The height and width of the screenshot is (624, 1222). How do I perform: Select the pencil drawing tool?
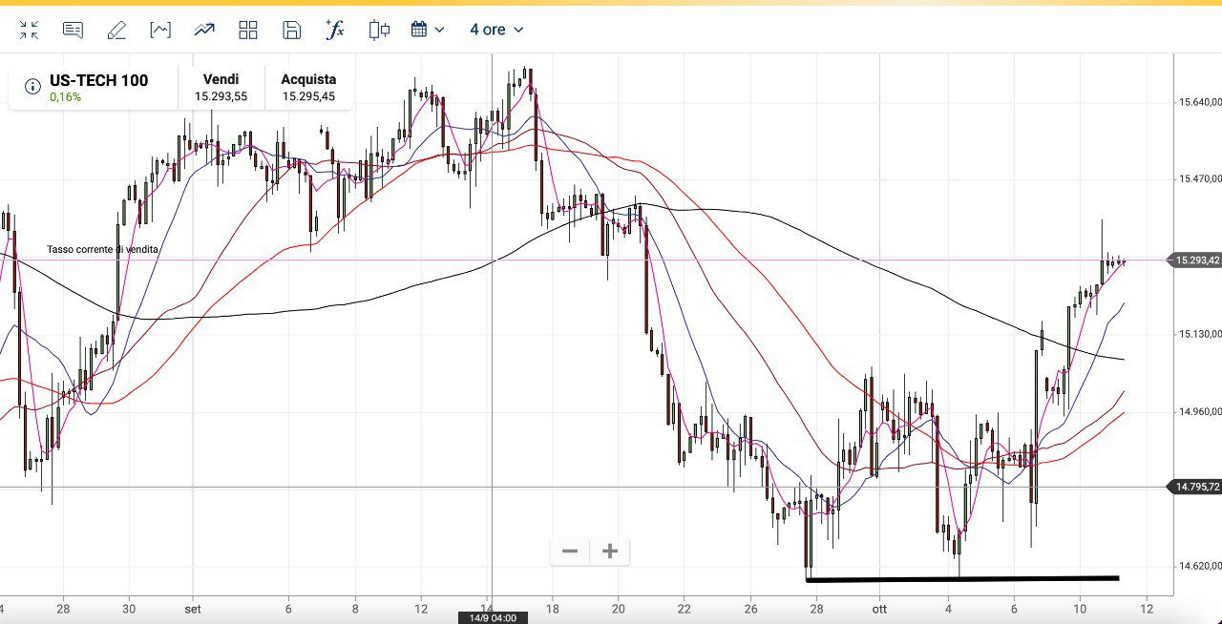tap(116, 31)
